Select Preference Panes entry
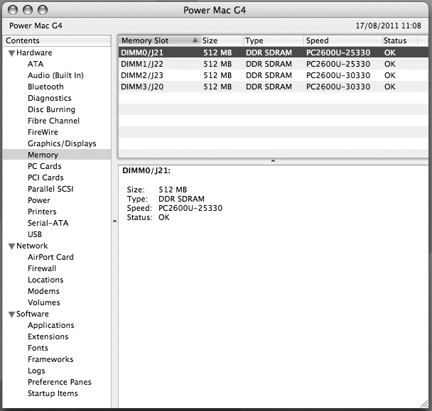This screenshot has width=432, height=411. coord(60,382)
